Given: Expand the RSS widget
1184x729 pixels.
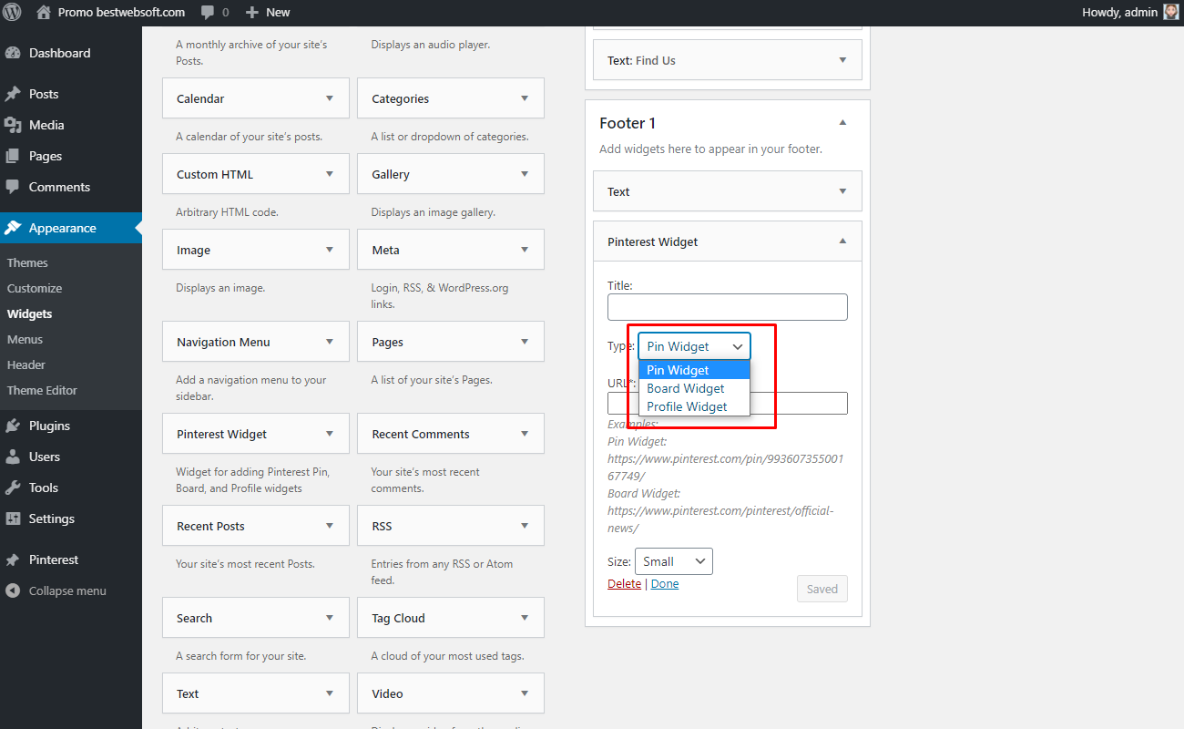Looking at the screenshot, I should coord(525,526).
